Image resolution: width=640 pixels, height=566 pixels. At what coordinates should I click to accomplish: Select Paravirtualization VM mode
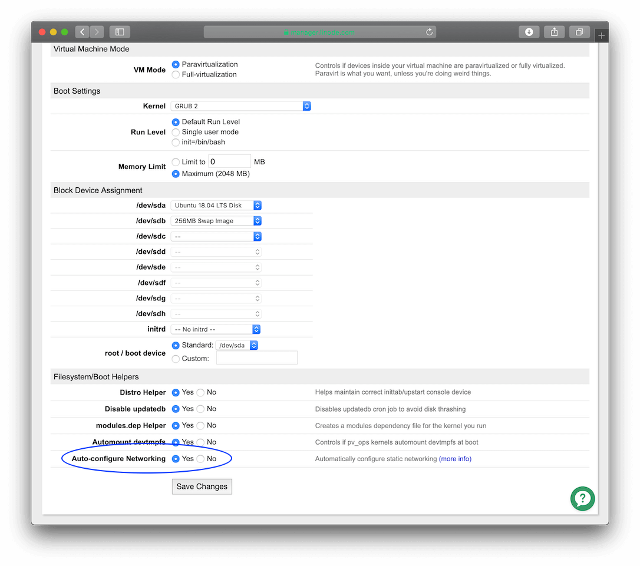[x=176, y=64]
